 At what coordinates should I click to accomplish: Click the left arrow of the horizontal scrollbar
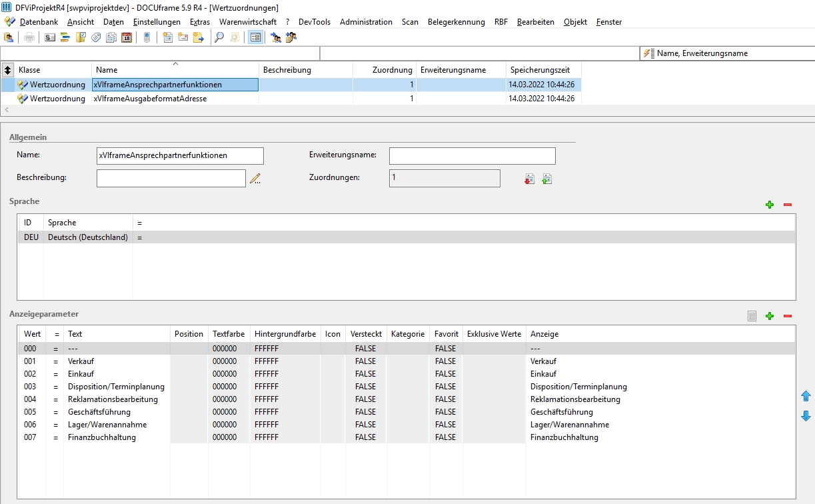(x=7, y=109)
